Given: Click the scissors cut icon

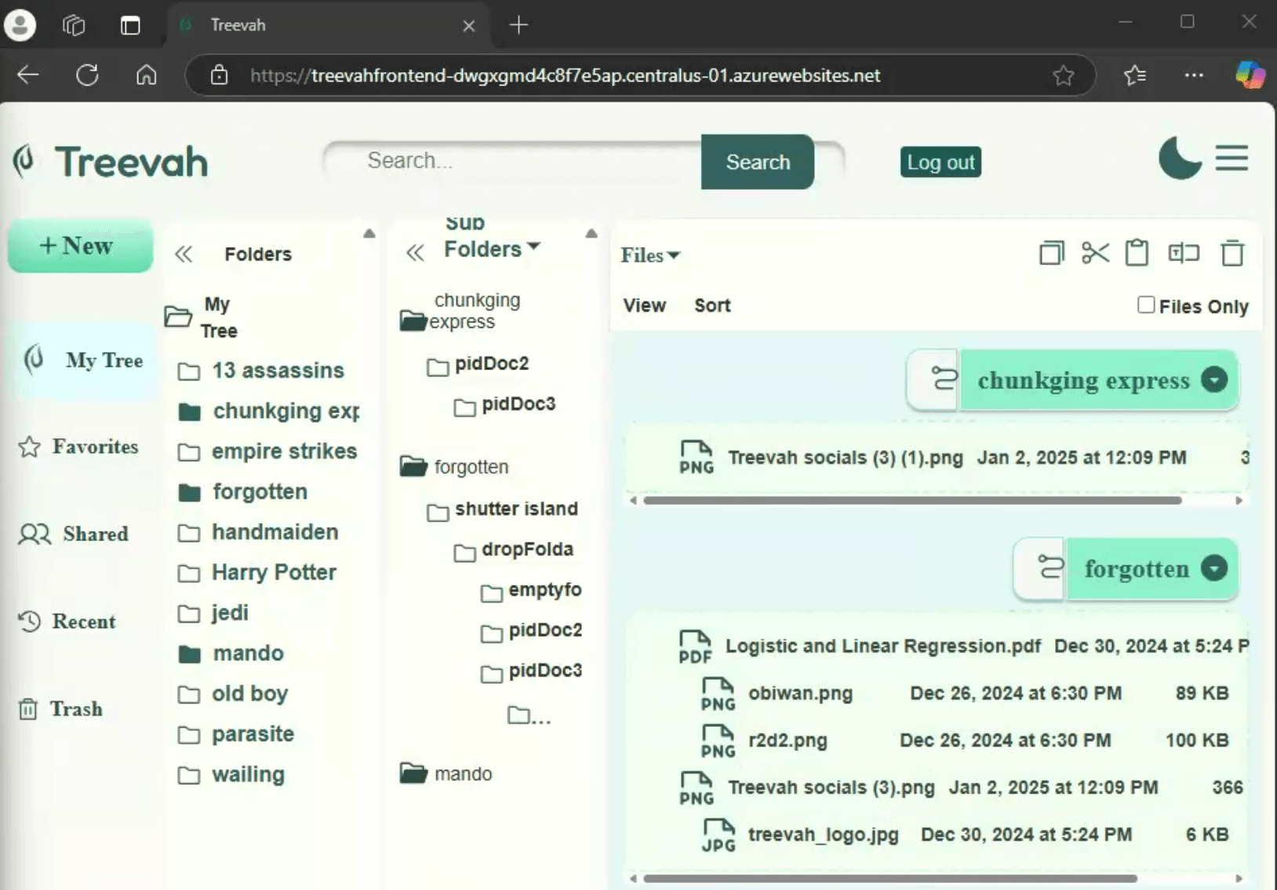Looking at the screenshot, I should (x=1095, y=253).
